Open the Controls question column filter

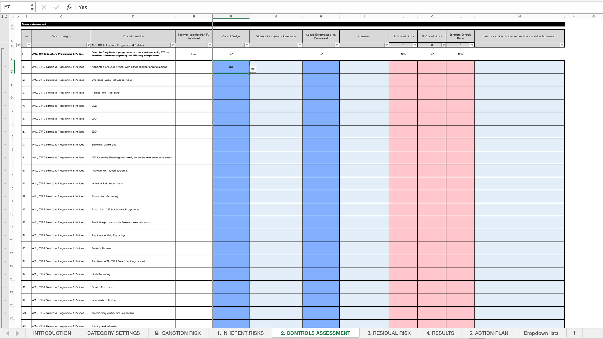tap(172, 45)
